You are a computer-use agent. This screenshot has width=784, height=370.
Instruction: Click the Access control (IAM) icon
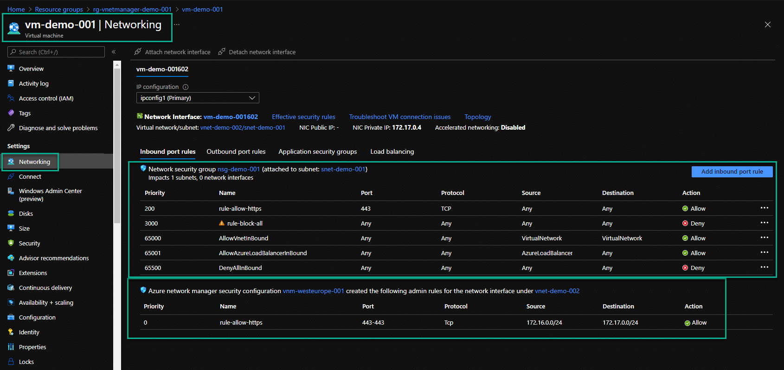point(11,98)
